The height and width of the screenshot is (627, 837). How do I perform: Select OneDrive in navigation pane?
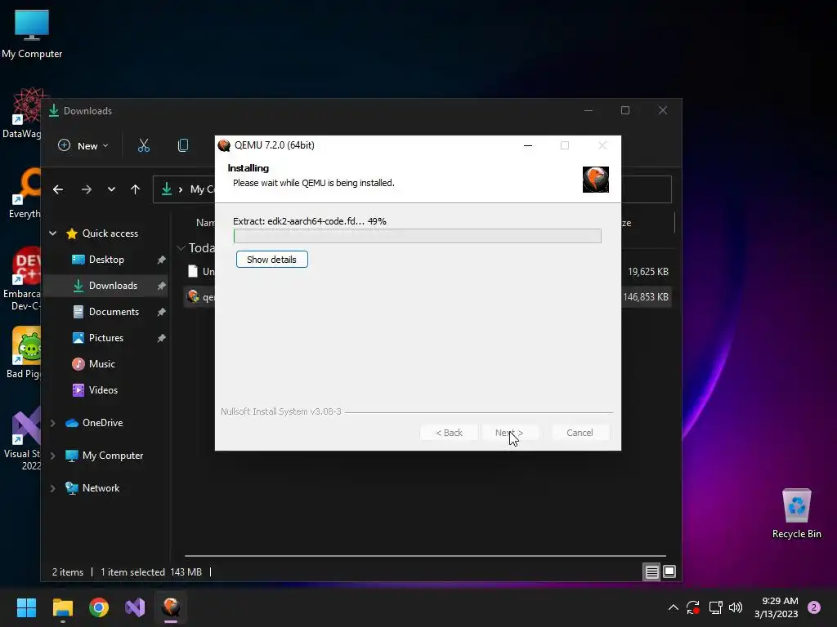(102, 422)
